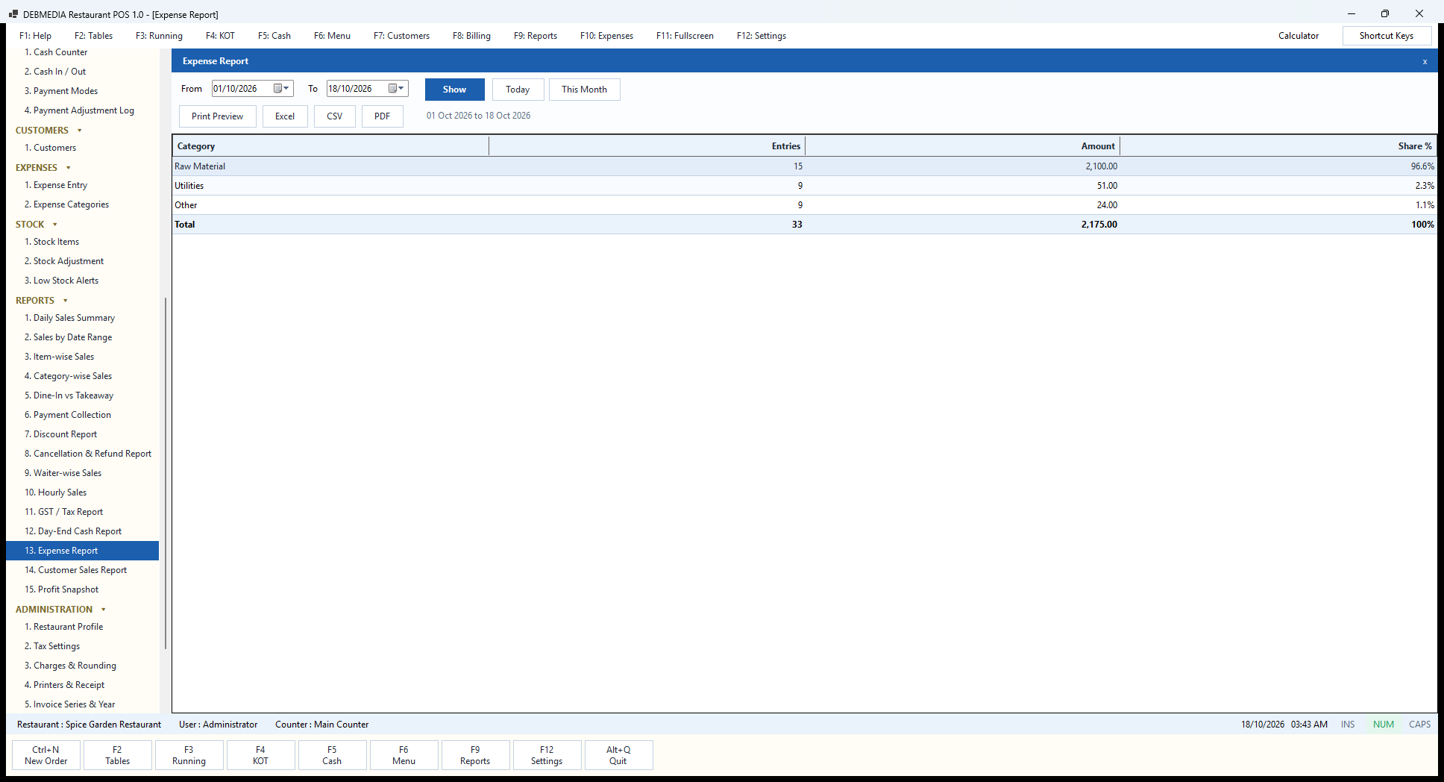Collapse the STOCK sidebar section
1444x782 pixels.
(55, 225)
